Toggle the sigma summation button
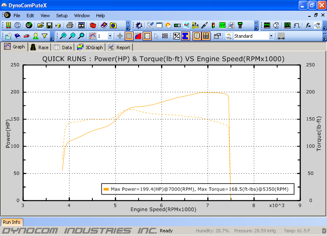Screen dimensions: 327x236 pyautogui.click(x=186, y=36)
